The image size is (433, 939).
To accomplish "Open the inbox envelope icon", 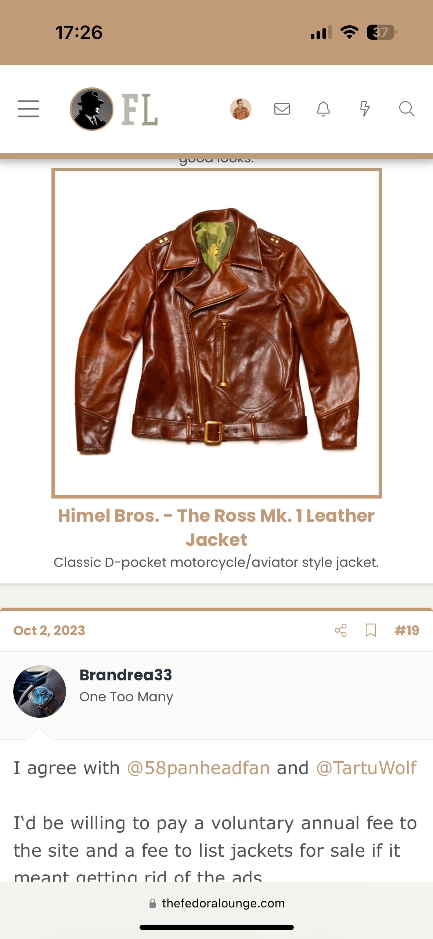I will pos(282,109).
